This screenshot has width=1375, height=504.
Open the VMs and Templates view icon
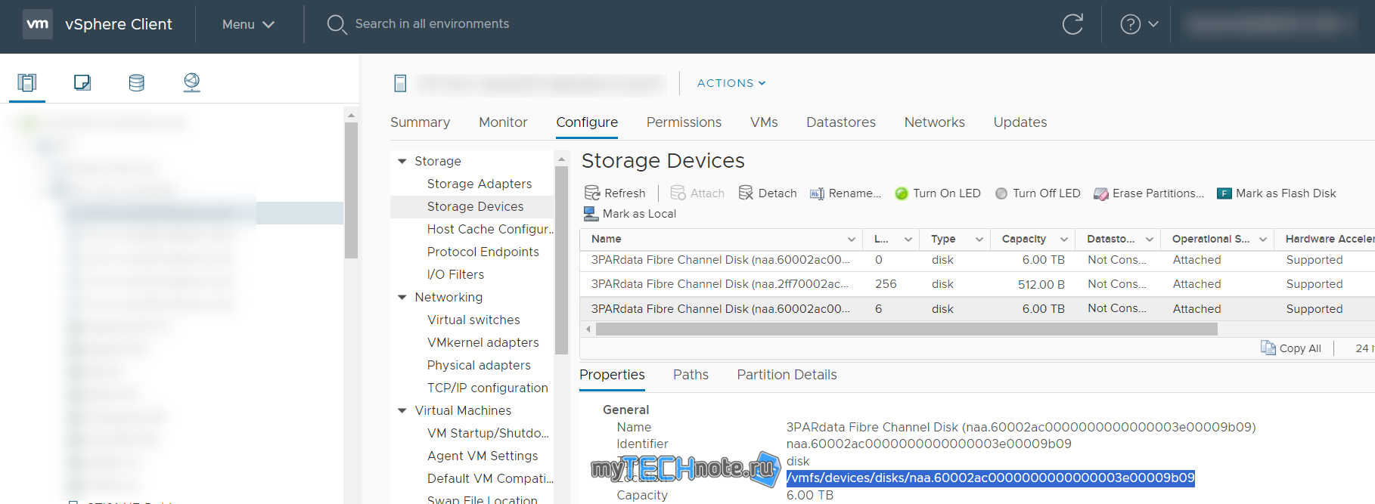[x=82, y=82]
